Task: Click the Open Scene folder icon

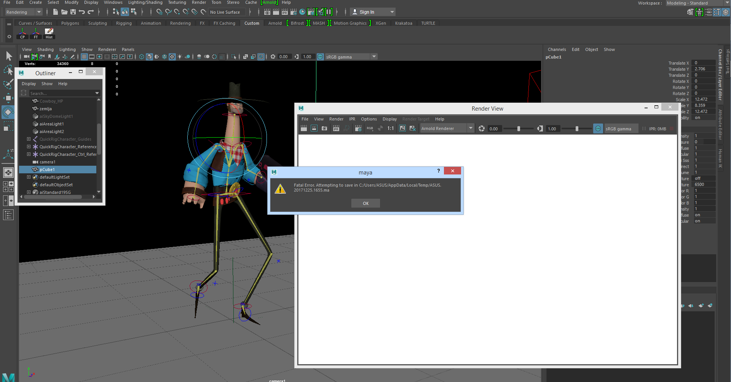Action: (x=64, y=12)
